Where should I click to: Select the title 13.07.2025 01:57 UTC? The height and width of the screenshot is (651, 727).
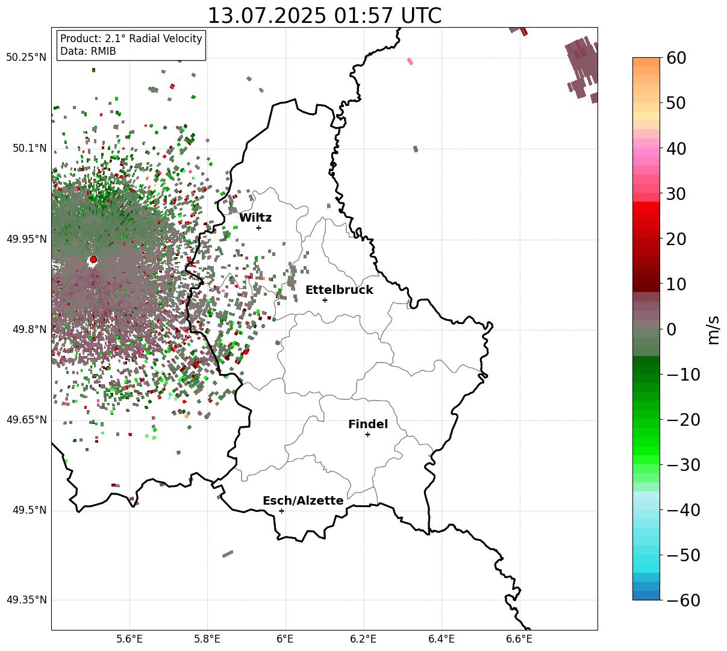pos(324,15)
